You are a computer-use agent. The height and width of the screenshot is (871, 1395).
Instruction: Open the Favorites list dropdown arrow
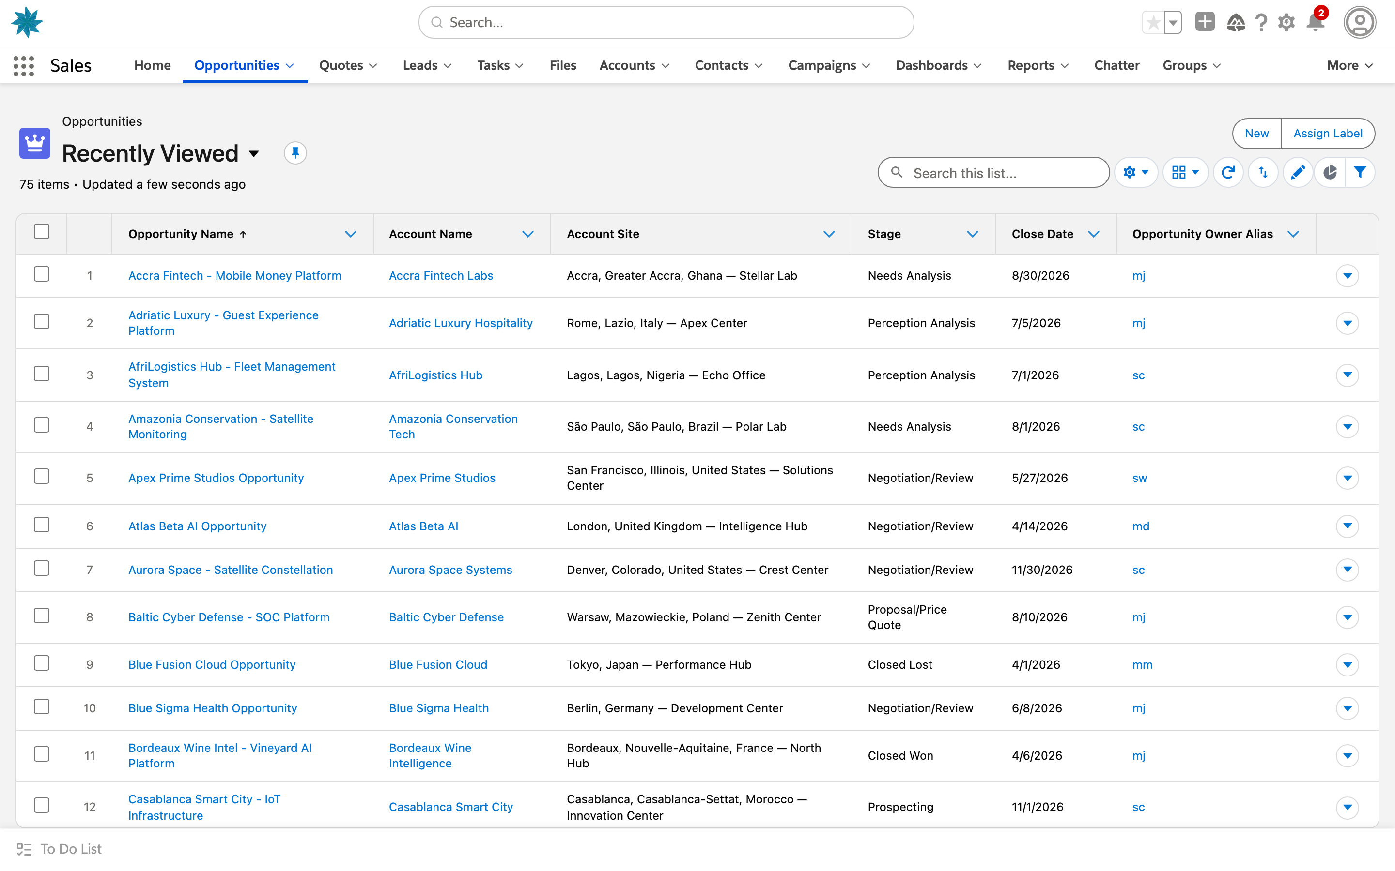point(1173,22)
